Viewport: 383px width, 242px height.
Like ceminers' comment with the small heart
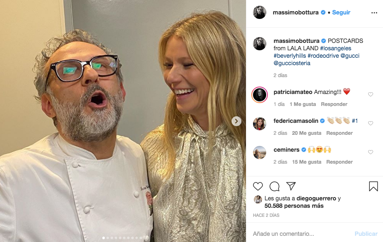pyautogui.click(x=370, y=152)
